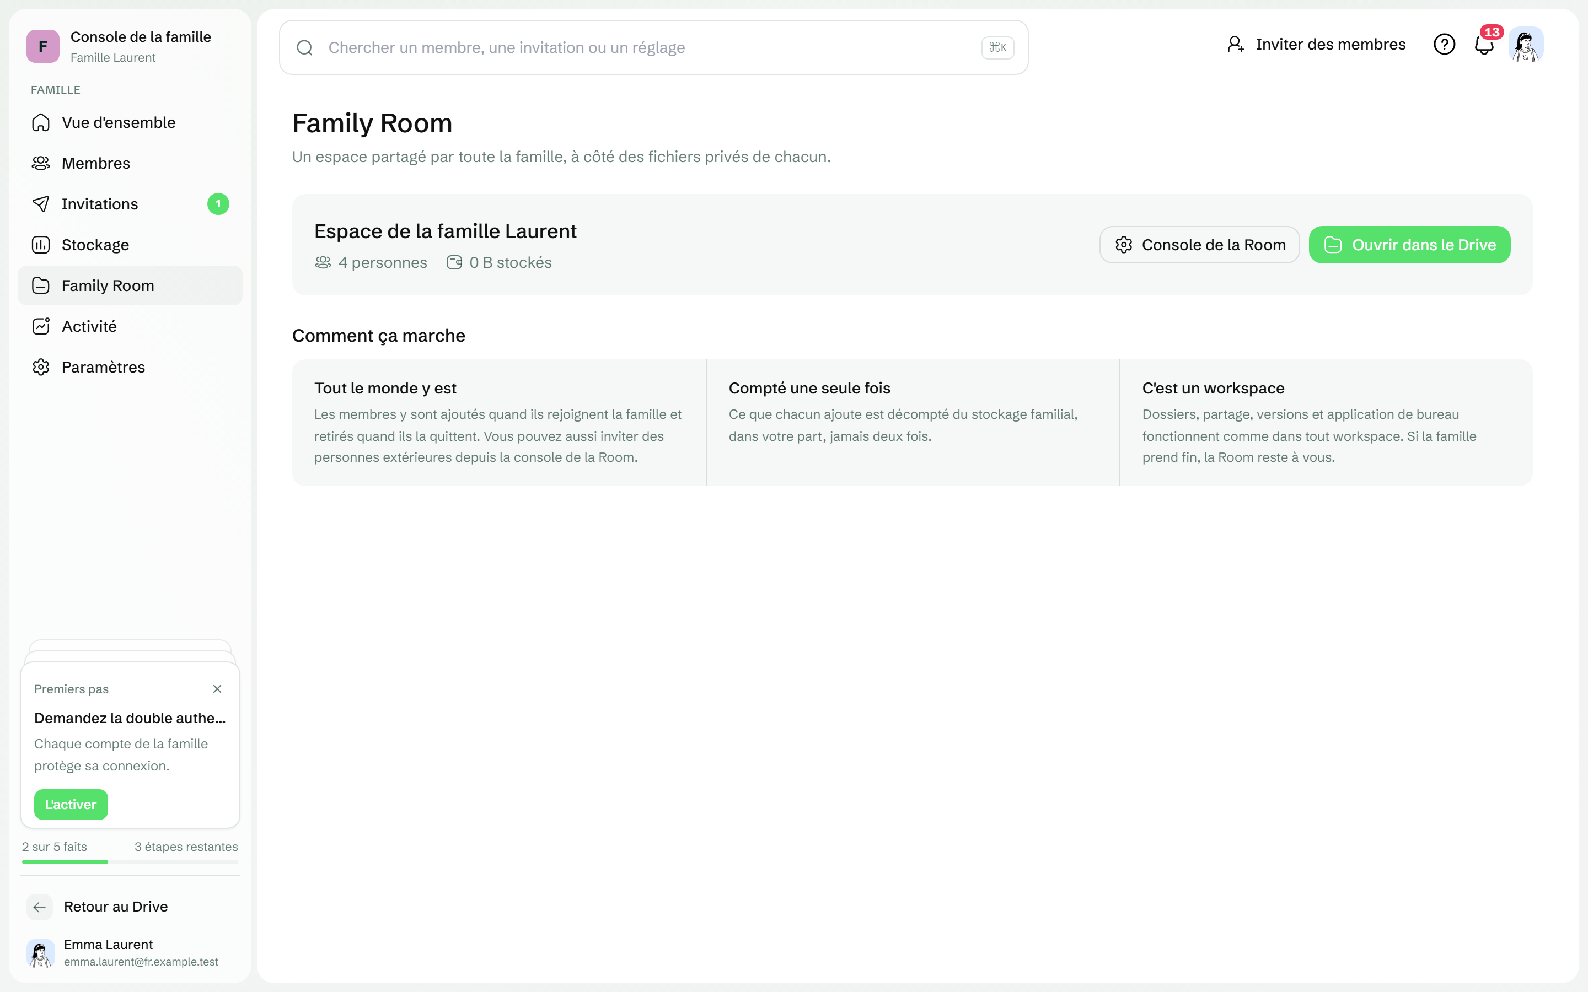This screenshot has width=1588, height=992.
Task: Click the onboarding progress bar
Action: [x=130, y=861]
